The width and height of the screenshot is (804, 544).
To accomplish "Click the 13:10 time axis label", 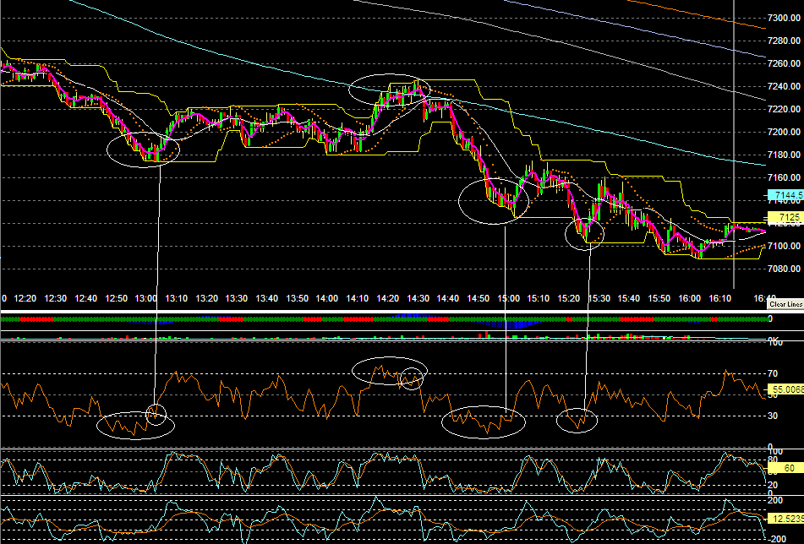I will 177,298.
